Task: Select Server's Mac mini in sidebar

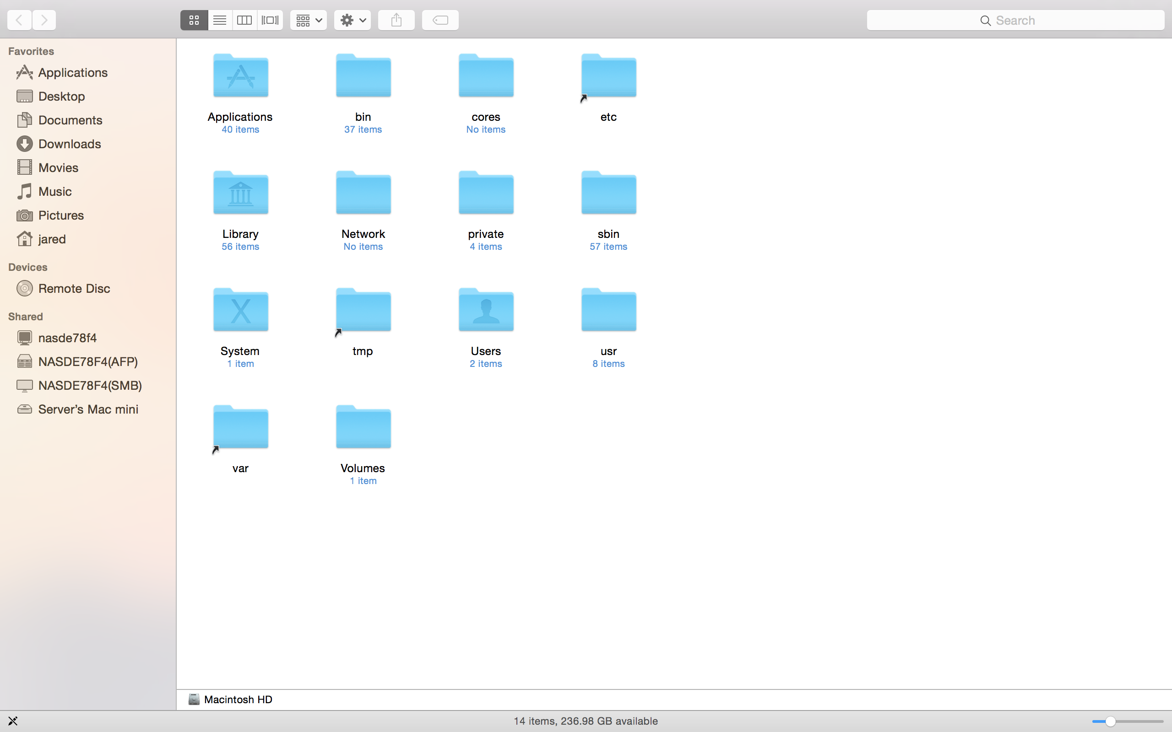Action: click(x=87, y=409)
